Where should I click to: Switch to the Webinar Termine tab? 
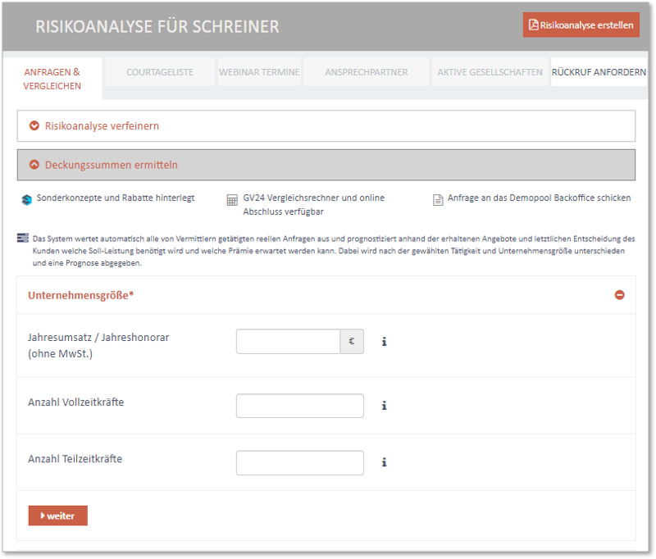(259, 72)
